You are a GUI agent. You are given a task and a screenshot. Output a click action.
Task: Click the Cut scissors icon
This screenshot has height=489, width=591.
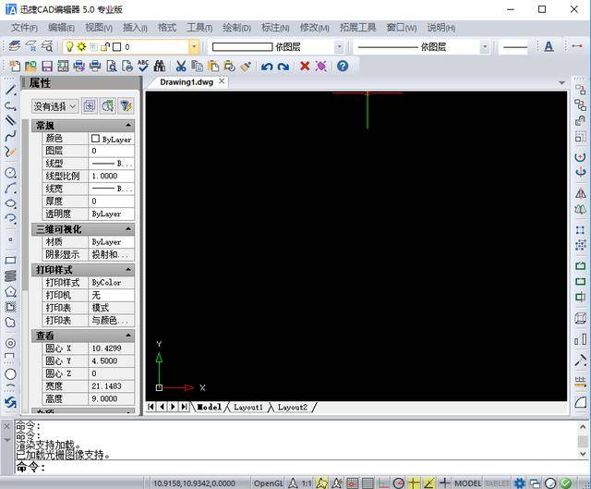click(x=181, y=67)
